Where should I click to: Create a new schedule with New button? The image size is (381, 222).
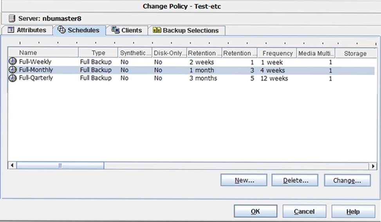244,180
